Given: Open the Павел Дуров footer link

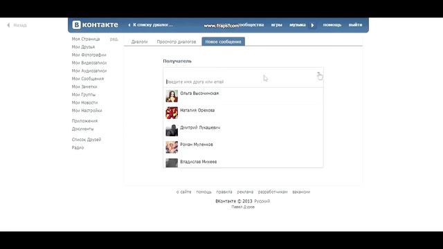Looking at the screenshot, I should pos(243,207).
